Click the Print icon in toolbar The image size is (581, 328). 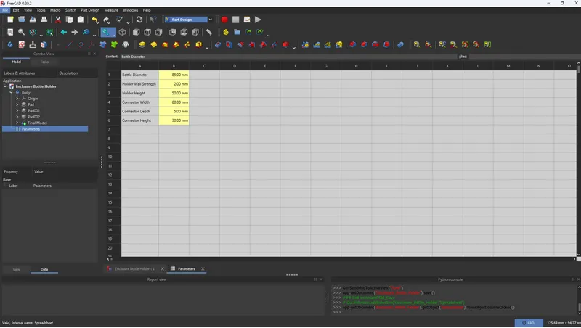44,20
